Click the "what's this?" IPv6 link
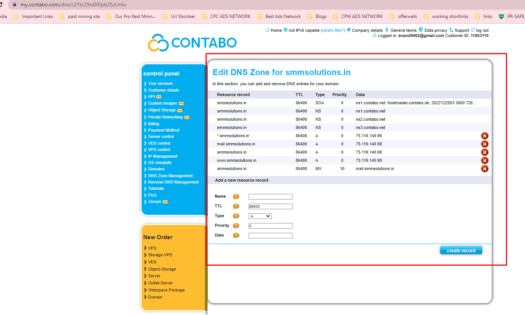Viewport: 525px width, 315px height. [x=333, y=30]
